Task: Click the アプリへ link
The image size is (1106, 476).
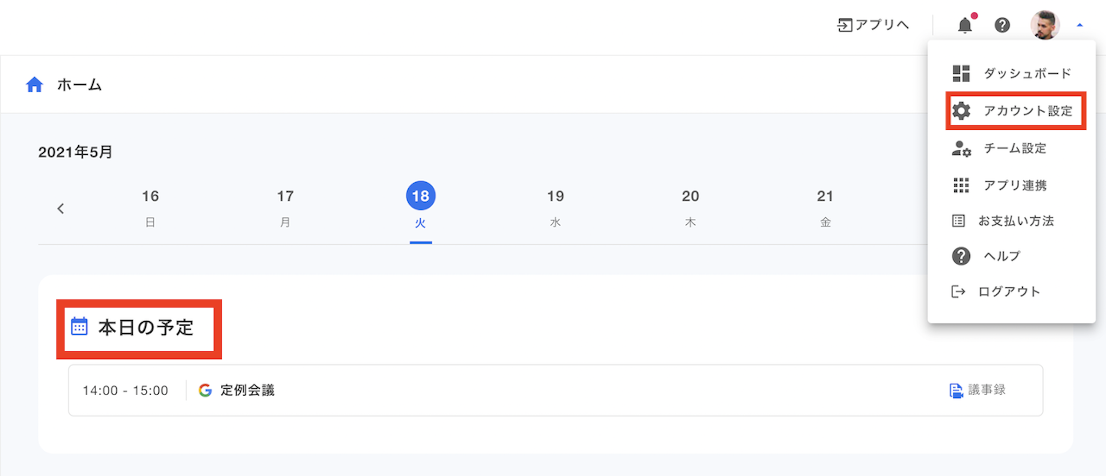Action: pyautogui.click(x=873, y=25)
